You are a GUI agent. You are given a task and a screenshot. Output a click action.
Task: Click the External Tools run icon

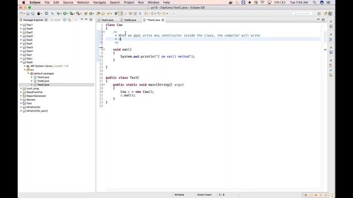(x=78, y=14)
